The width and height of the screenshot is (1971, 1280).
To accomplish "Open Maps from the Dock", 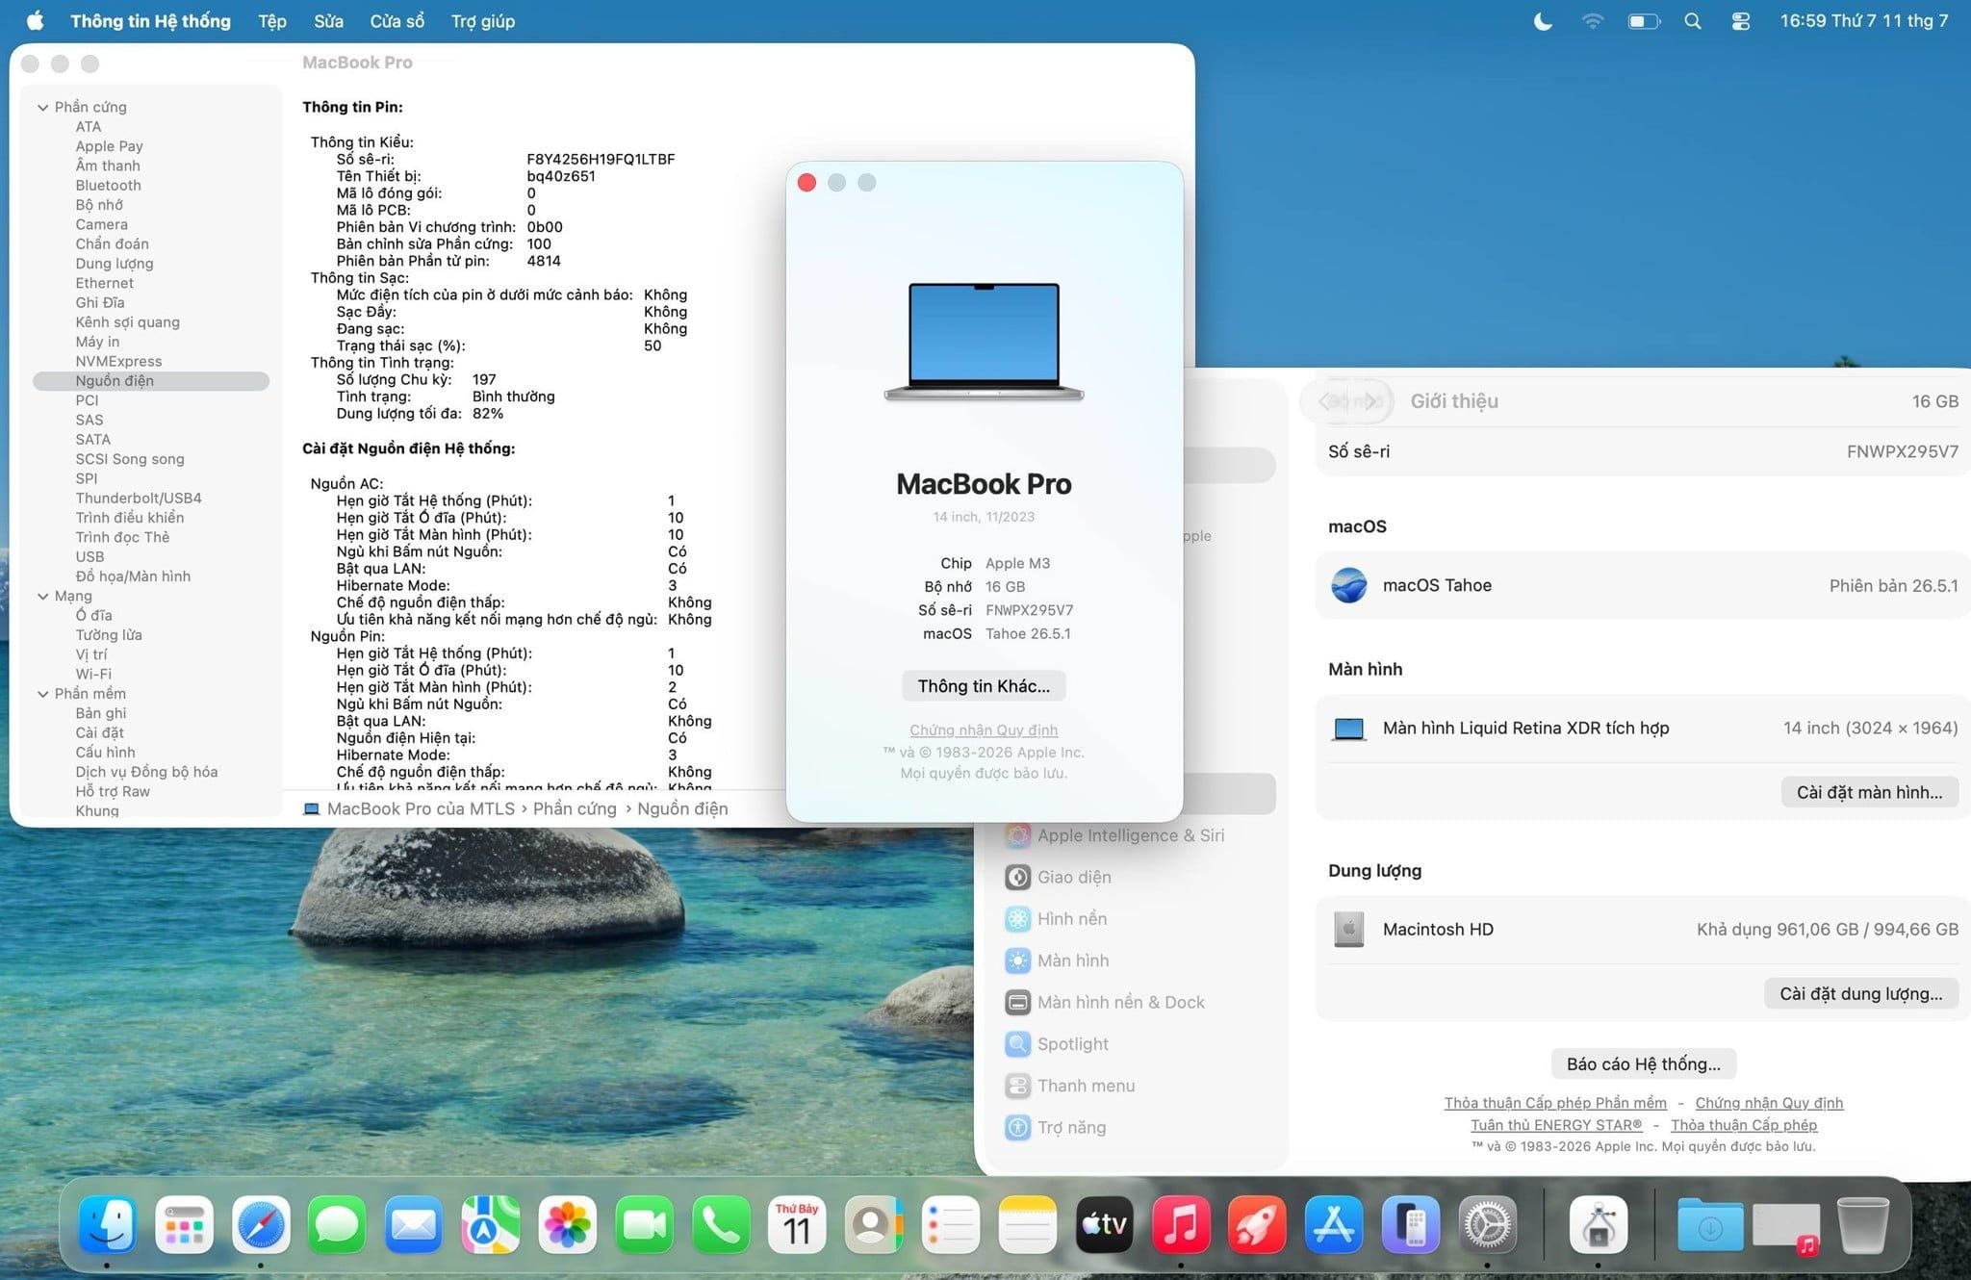I will 491,1224.
